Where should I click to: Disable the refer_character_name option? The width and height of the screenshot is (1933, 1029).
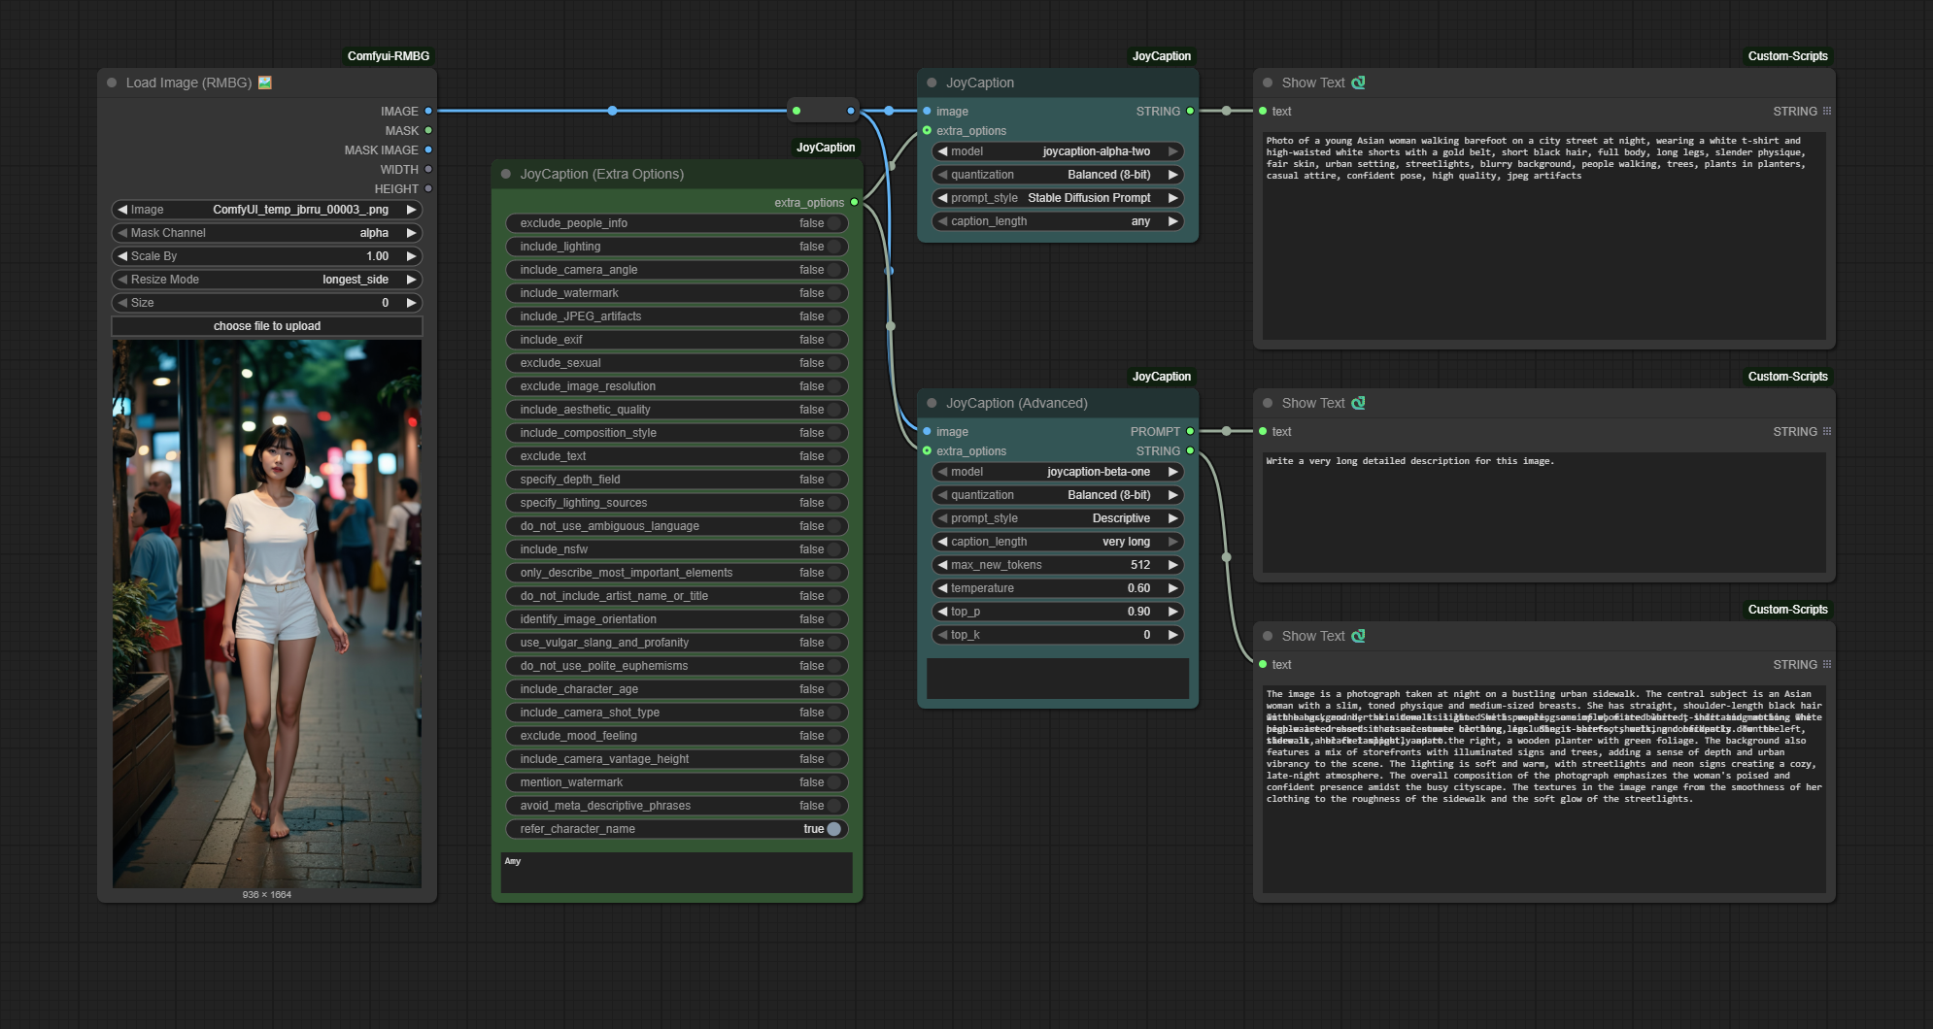(x=833, y=829)
